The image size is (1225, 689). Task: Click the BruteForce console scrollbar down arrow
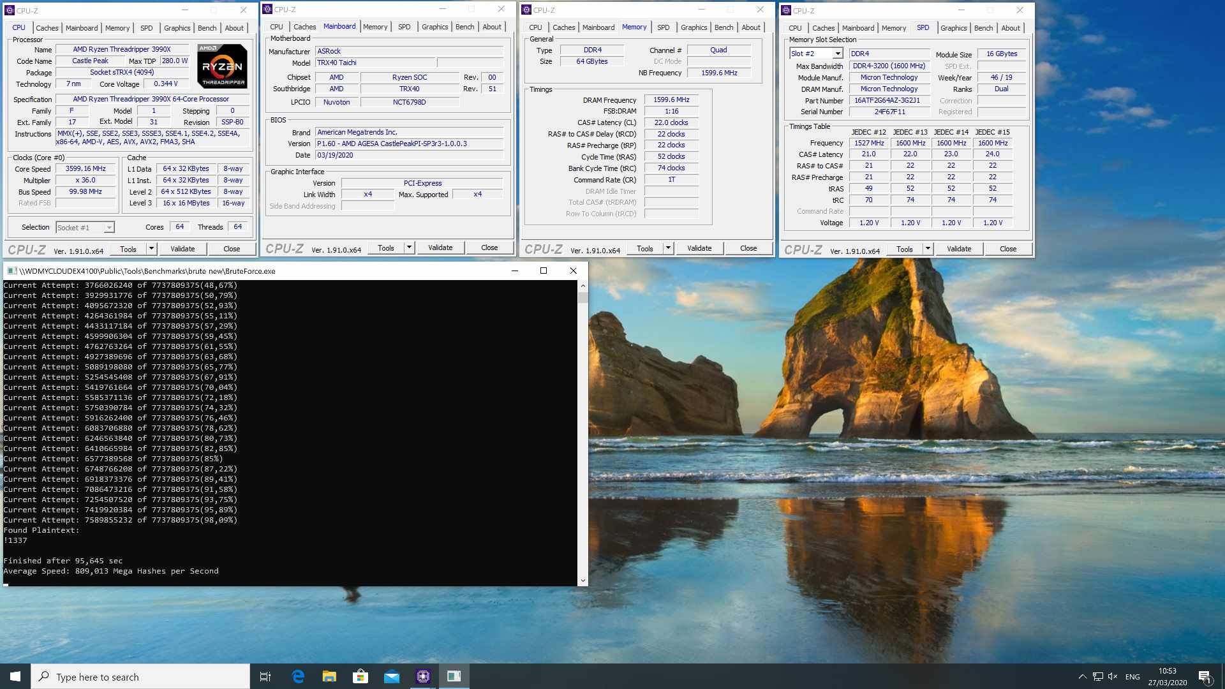tap(582, 581)
